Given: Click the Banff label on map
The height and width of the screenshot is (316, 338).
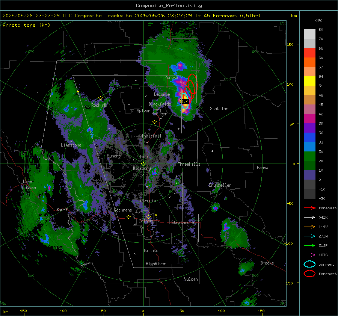Looking at the screenshot, I should [x=62, y=209].
